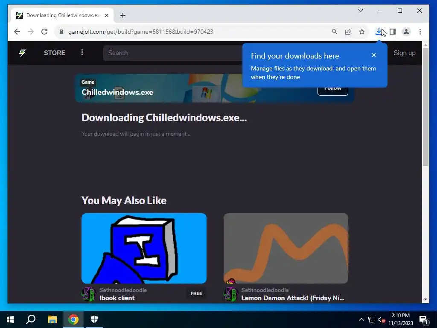Click the Lemon Demon Attack! title
The width and height of the screenshot is (437, 328).
click(293, 298)
